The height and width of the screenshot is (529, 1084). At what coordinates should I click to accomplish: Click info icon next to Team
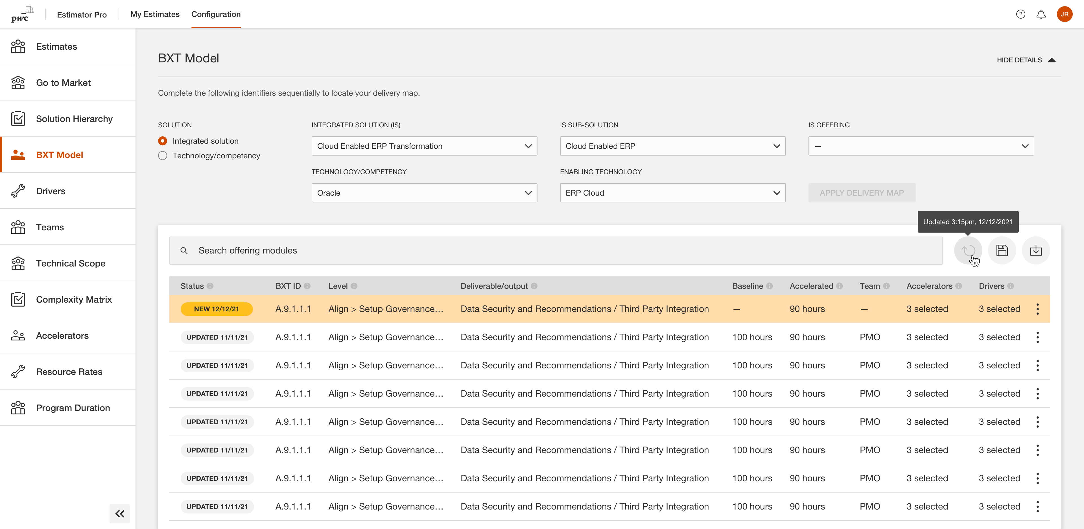pyautogui.click(x=886, y=286)
